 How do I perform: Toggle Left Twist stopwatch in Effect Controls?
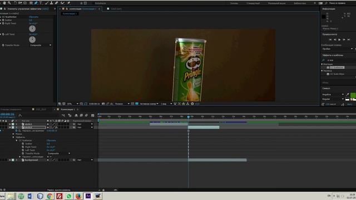[x=3, y=34]
